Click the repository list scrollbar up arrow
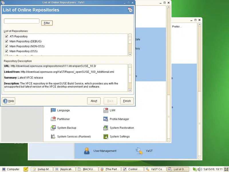Viewport: 229px width, 172px height. pos(130,35)
